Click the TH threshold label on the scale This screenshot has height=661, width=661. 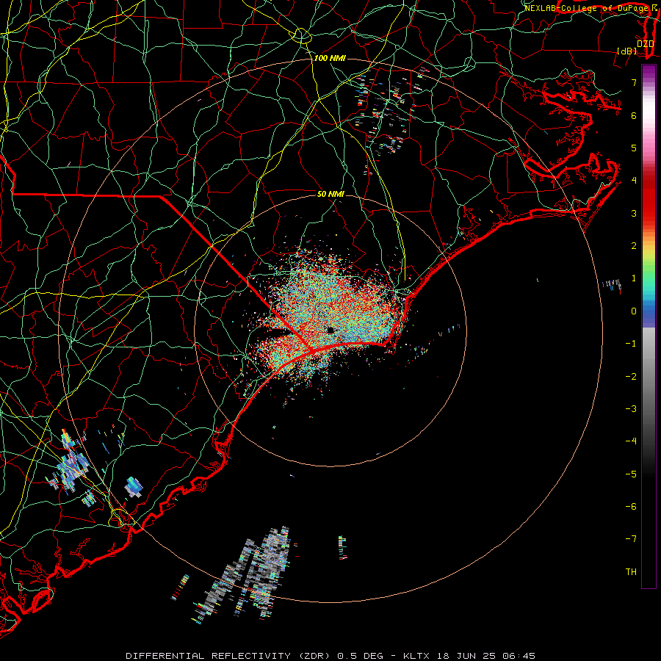click(x=631, y=572)
